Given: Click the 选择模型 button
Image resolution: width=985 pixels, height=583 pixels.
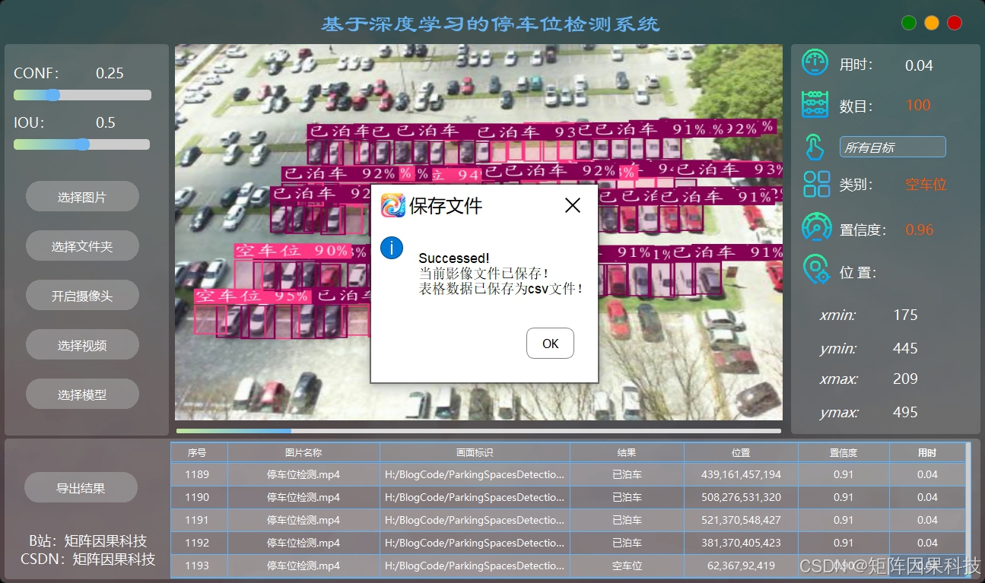Looking at the screenshot, I should pyautogui.click(x=82, y=394).
